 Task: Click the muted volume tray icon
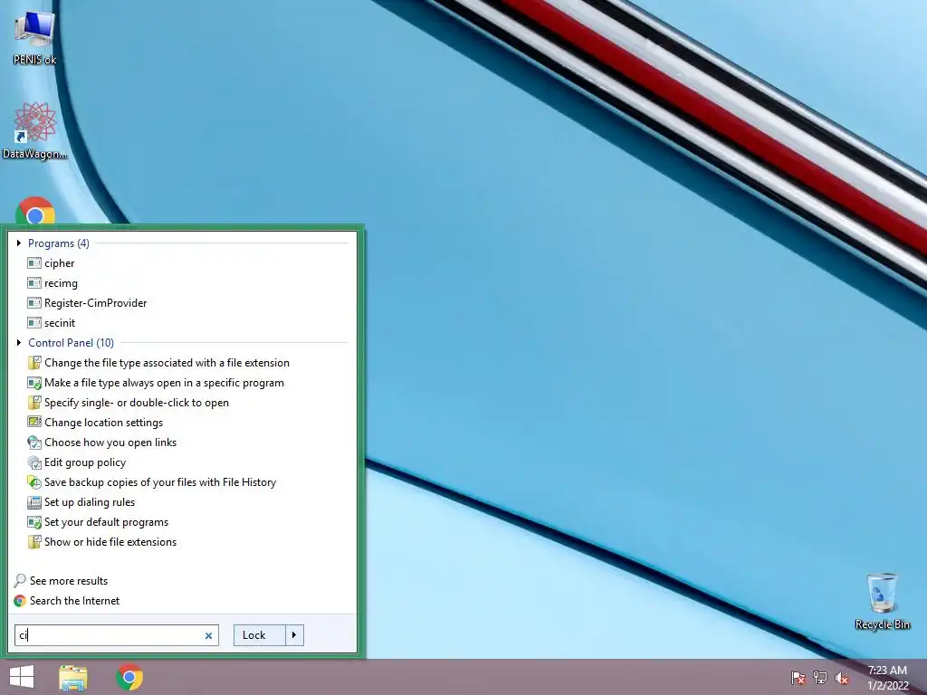[842, 677]
